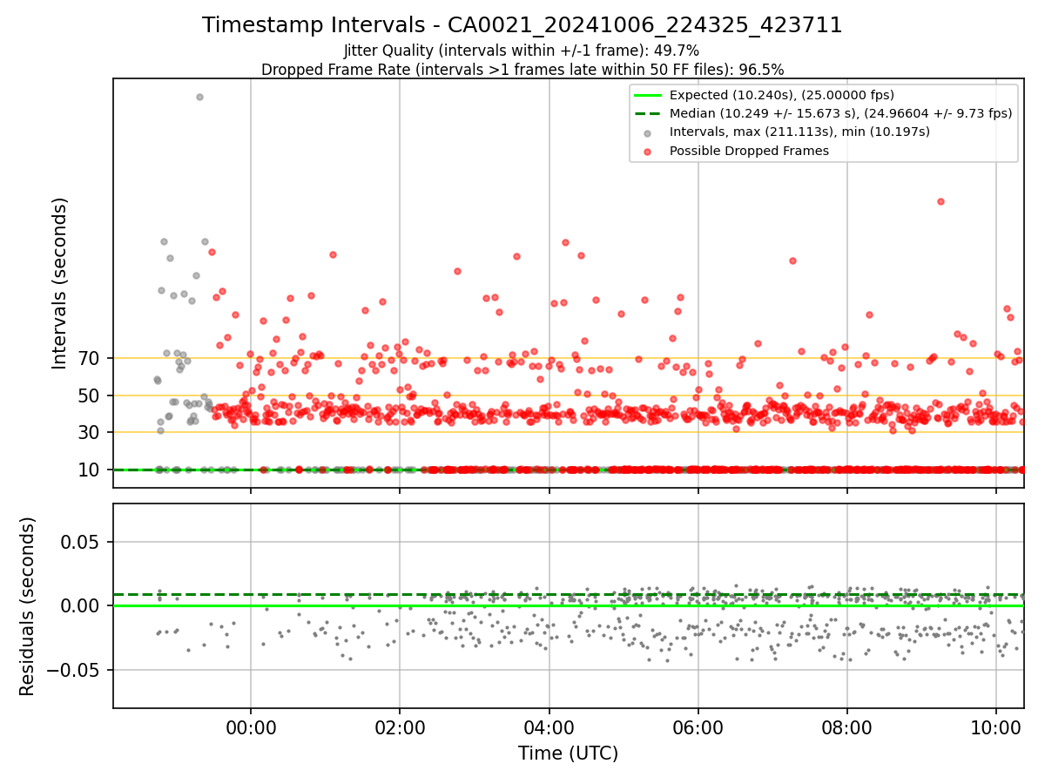Click the chart title 'Timestamp Intervals - CA0021_20241006_224325_423711'
Image resolution: width=1045 pixels, height=784 pixels.
[522, 25]
